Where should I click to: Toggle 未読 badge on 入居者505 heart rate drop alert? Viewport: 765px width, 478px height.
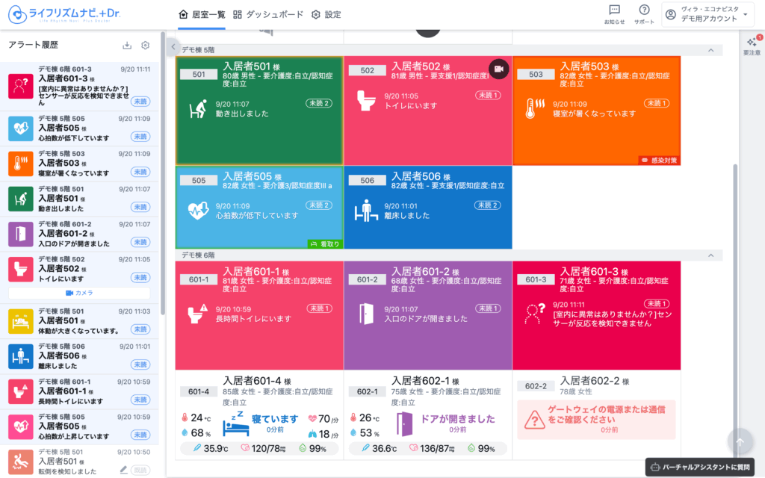(x=140, y=137)
